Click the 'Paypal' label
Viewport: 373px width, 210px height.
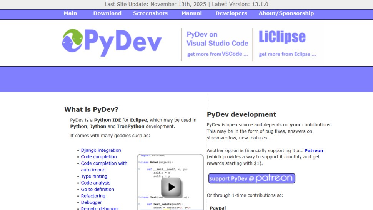(218, 208)
